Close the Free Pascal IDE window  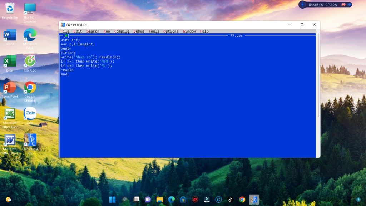(x=314, y=25)
